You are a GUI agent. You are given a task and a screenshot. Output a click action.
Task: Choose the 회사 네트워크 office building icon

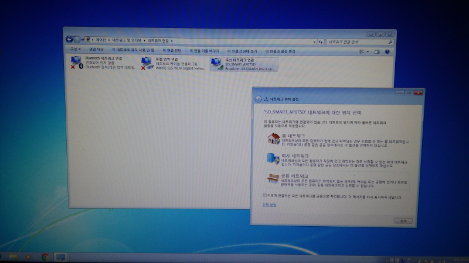tap(273, 159)
